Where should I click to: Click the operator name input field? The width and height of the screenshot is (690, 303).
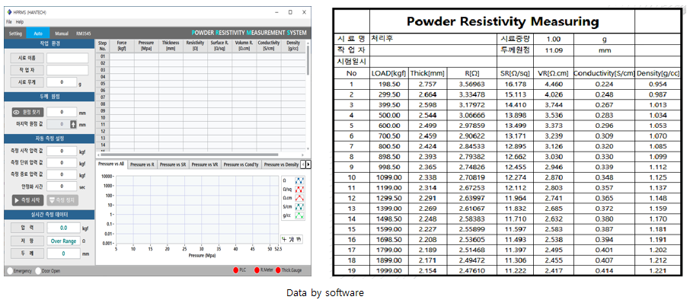click(x=68, y=70)
